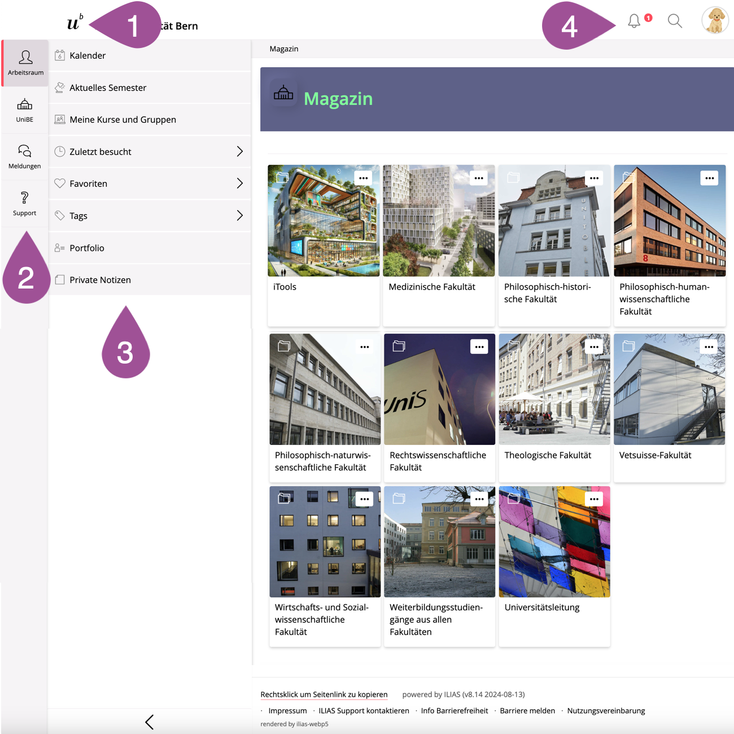Image resolution: width=734 pixels, height=734 pixels.
Task: Open the user avatar profile menu
Action: (x=715, y=21)
